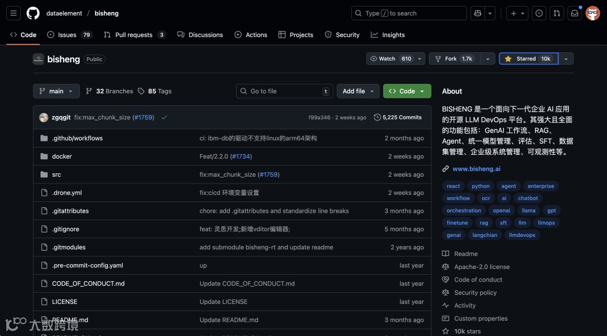Click the 'Type / to search' field
The width and height of the screenshot is (607, 336).
pyautogui.click(x=409, y=13)
